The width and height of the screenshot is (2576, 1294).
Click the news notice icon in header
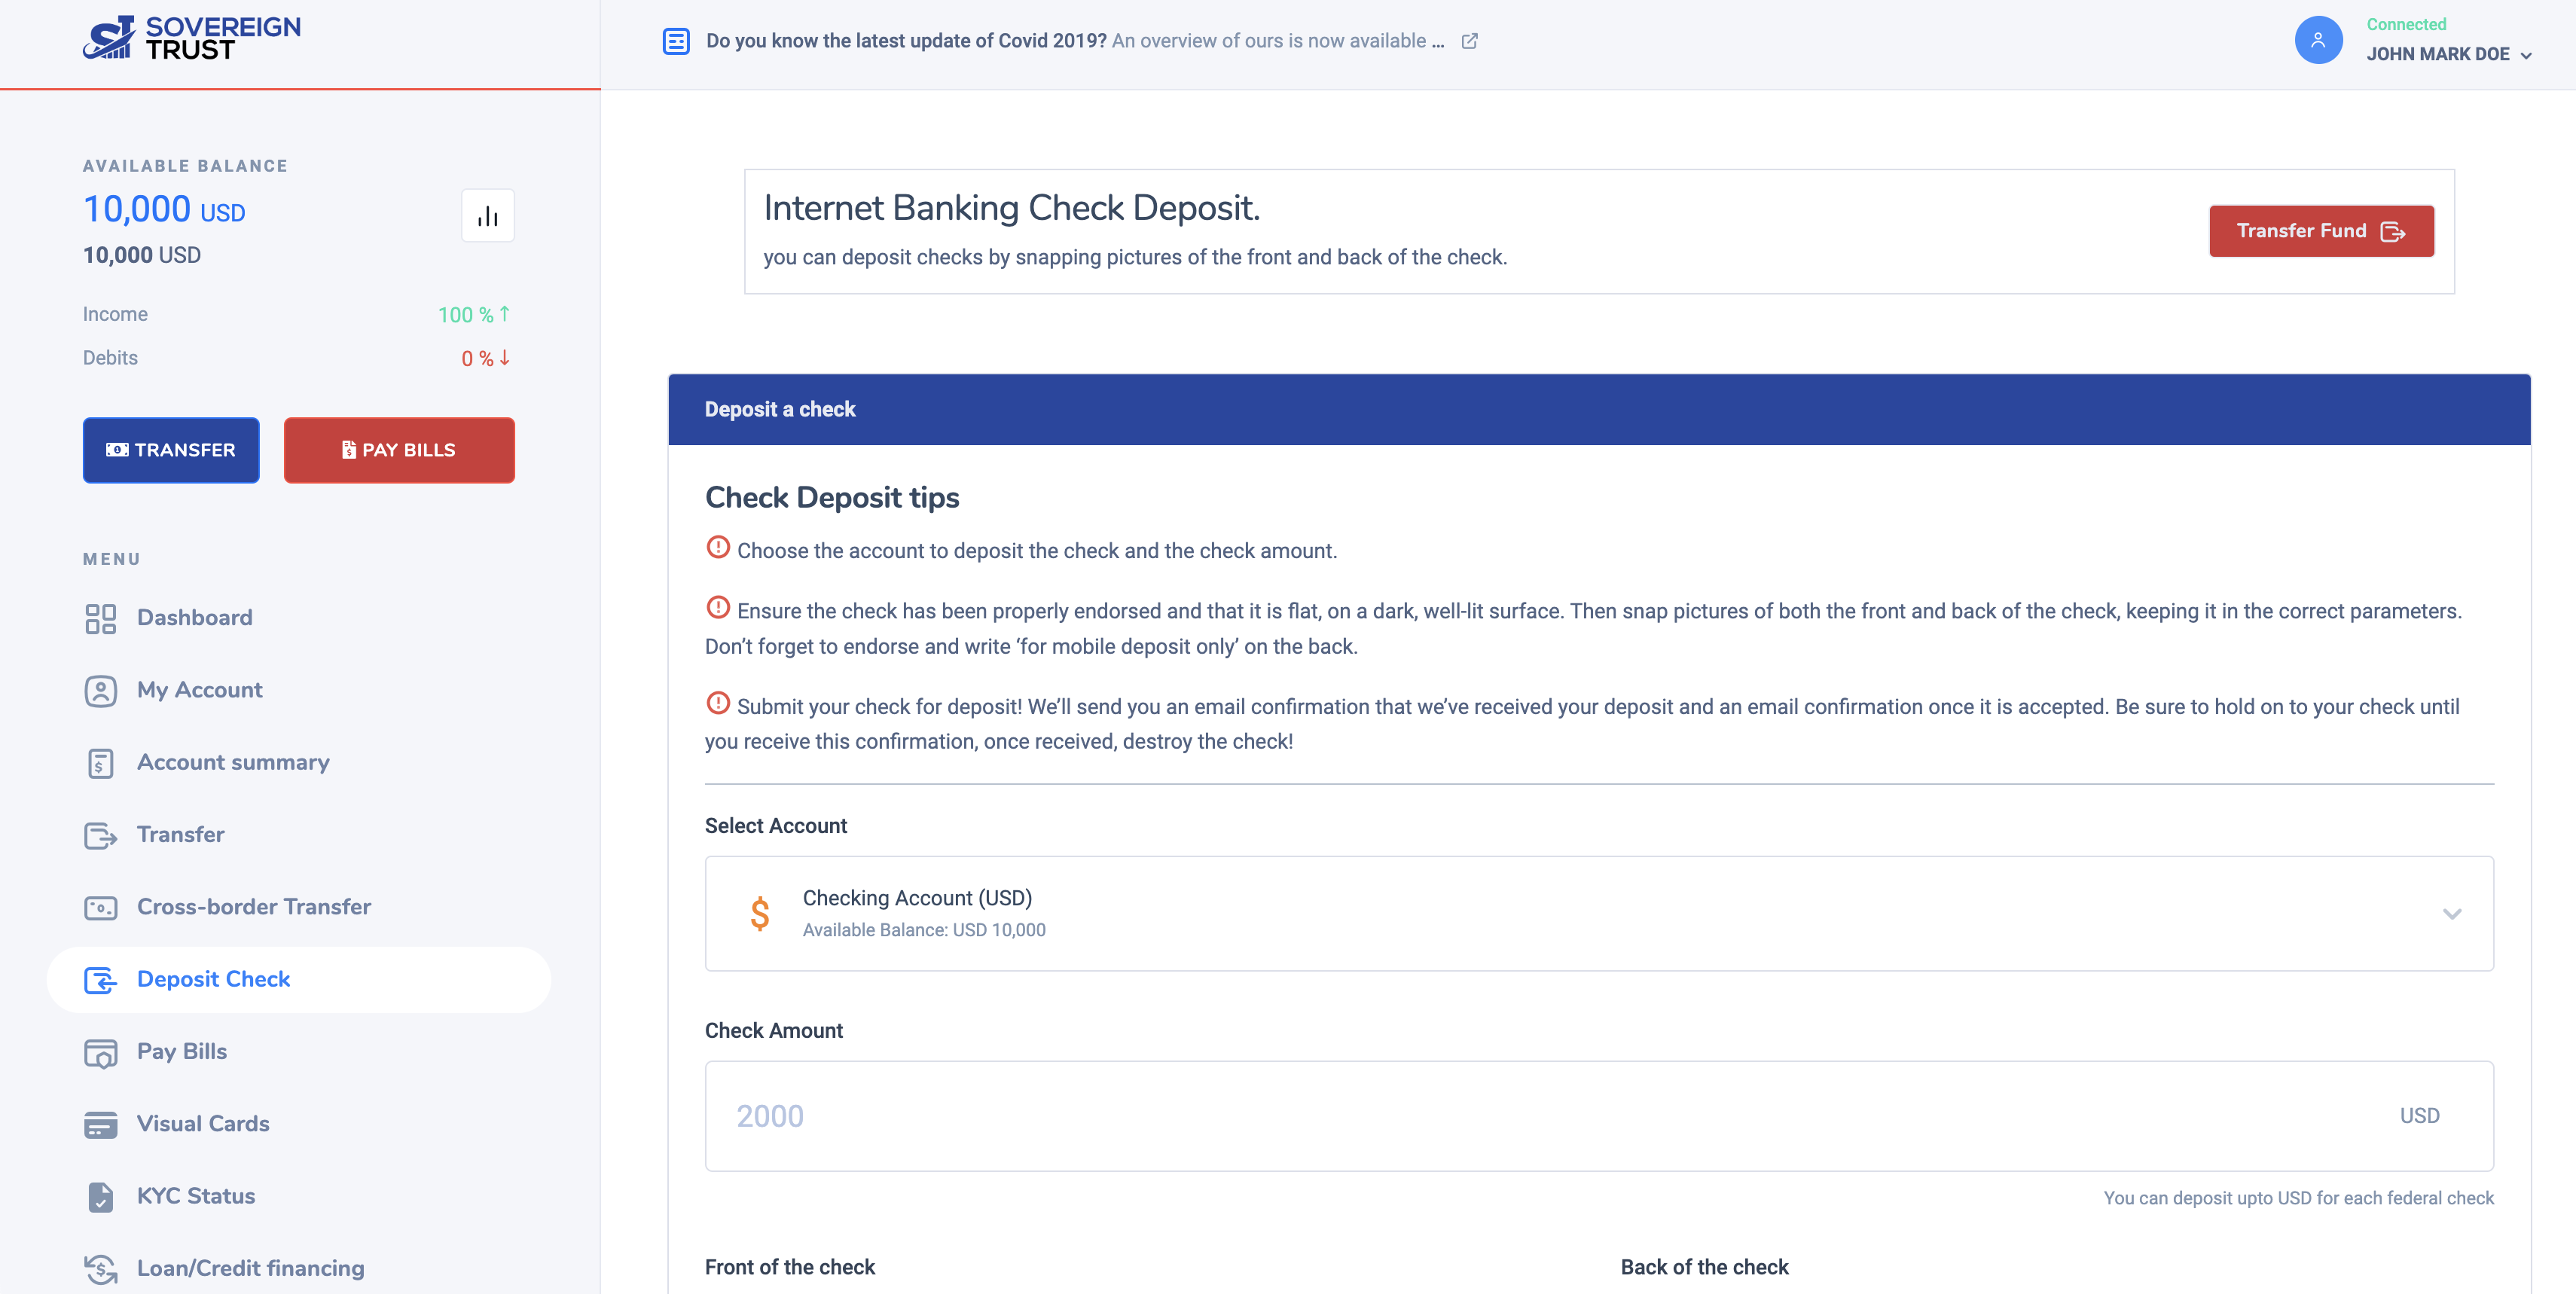coord(676,41)
